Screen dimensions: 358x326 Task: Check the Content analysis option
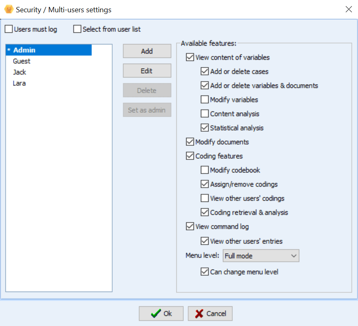[205, 114]
